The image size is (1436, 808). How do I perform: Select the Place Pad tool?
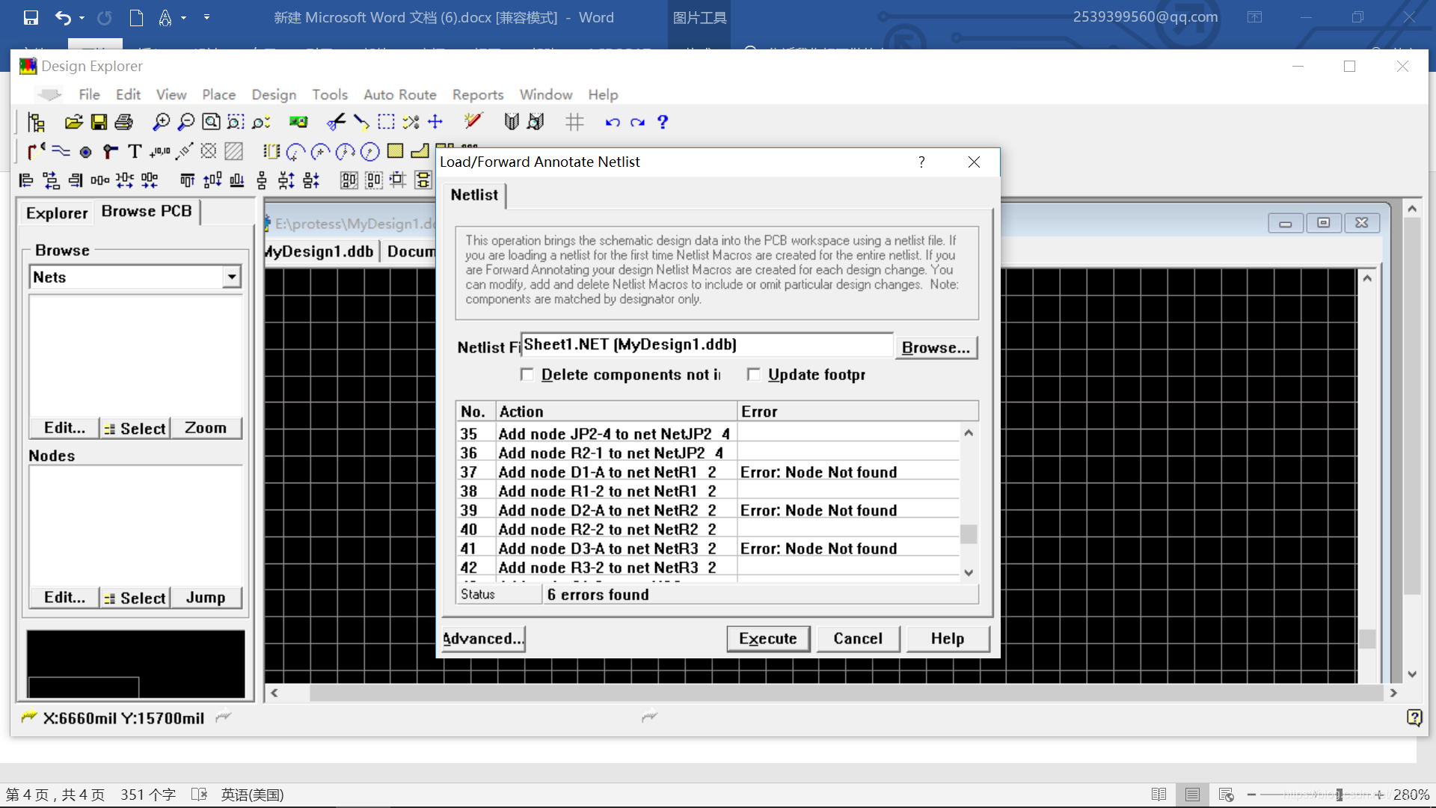(85, 152)
